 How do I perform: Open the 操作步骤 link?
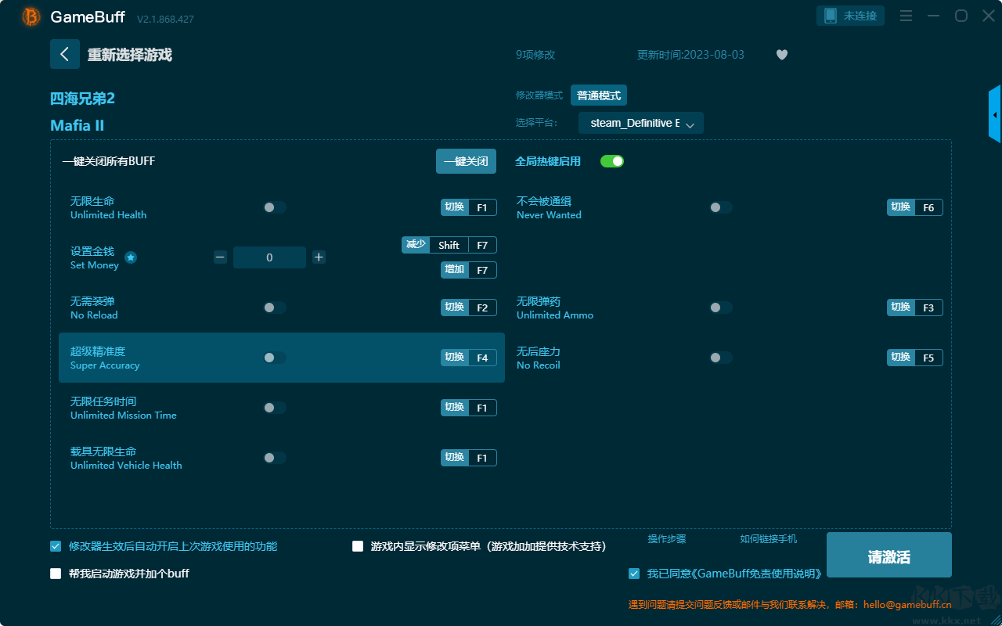(667, 539)
